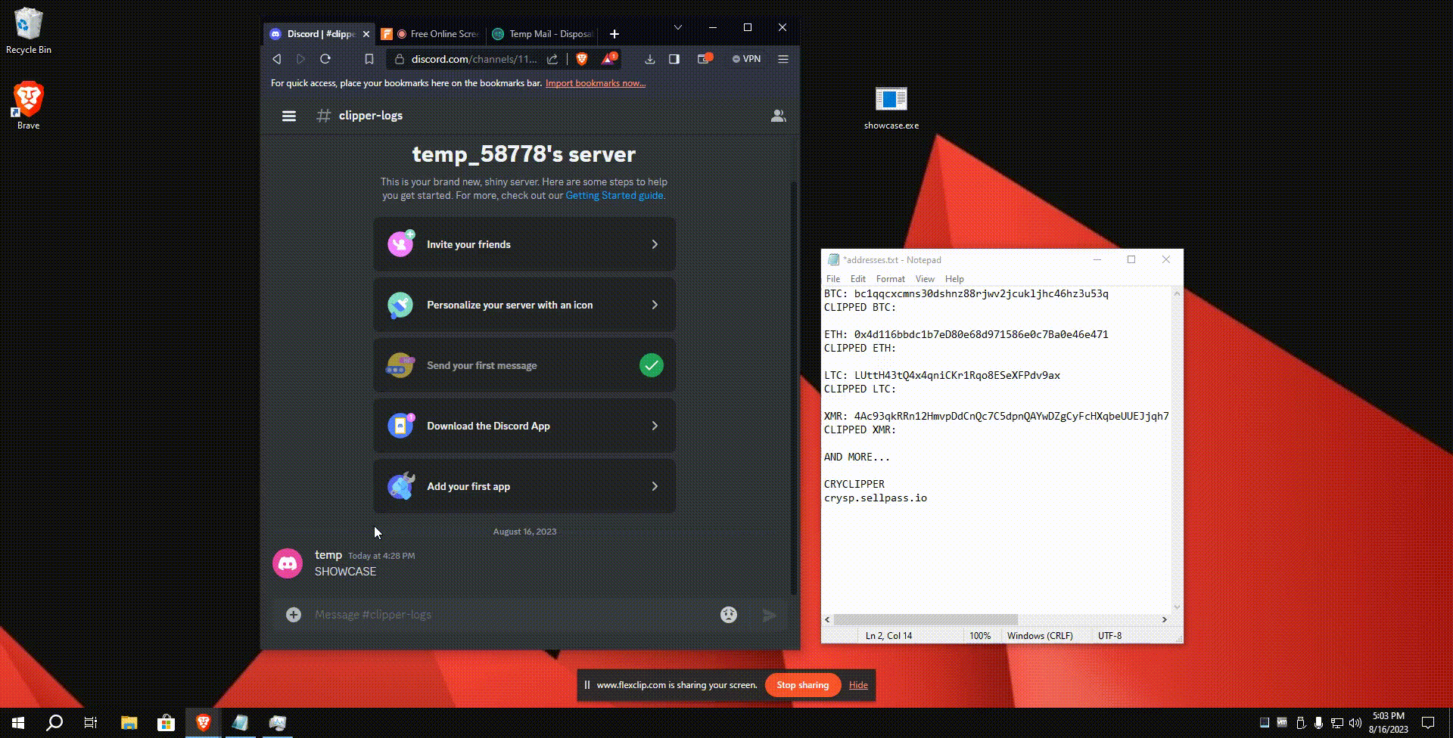Open Microsoft Store from taskbar

click(x=166, y=723)
